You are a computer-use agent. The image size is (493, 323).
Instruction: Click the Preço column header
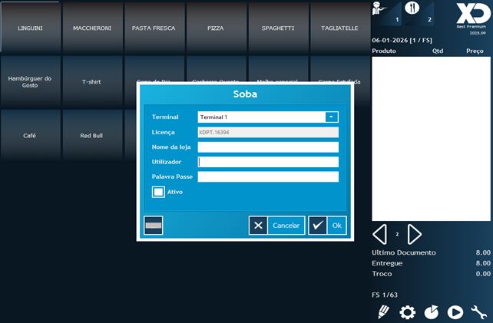[x=475, y=51]
